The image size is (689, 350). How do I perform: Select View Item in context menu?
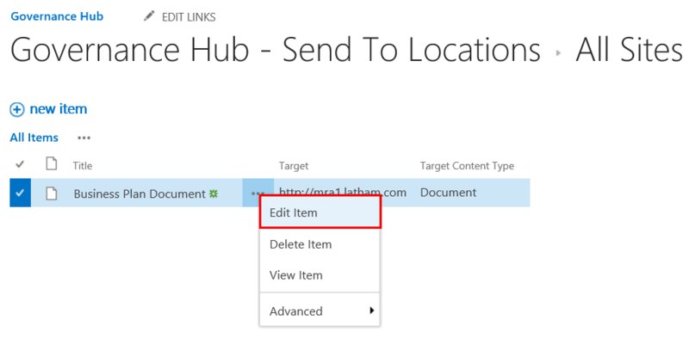296,275
